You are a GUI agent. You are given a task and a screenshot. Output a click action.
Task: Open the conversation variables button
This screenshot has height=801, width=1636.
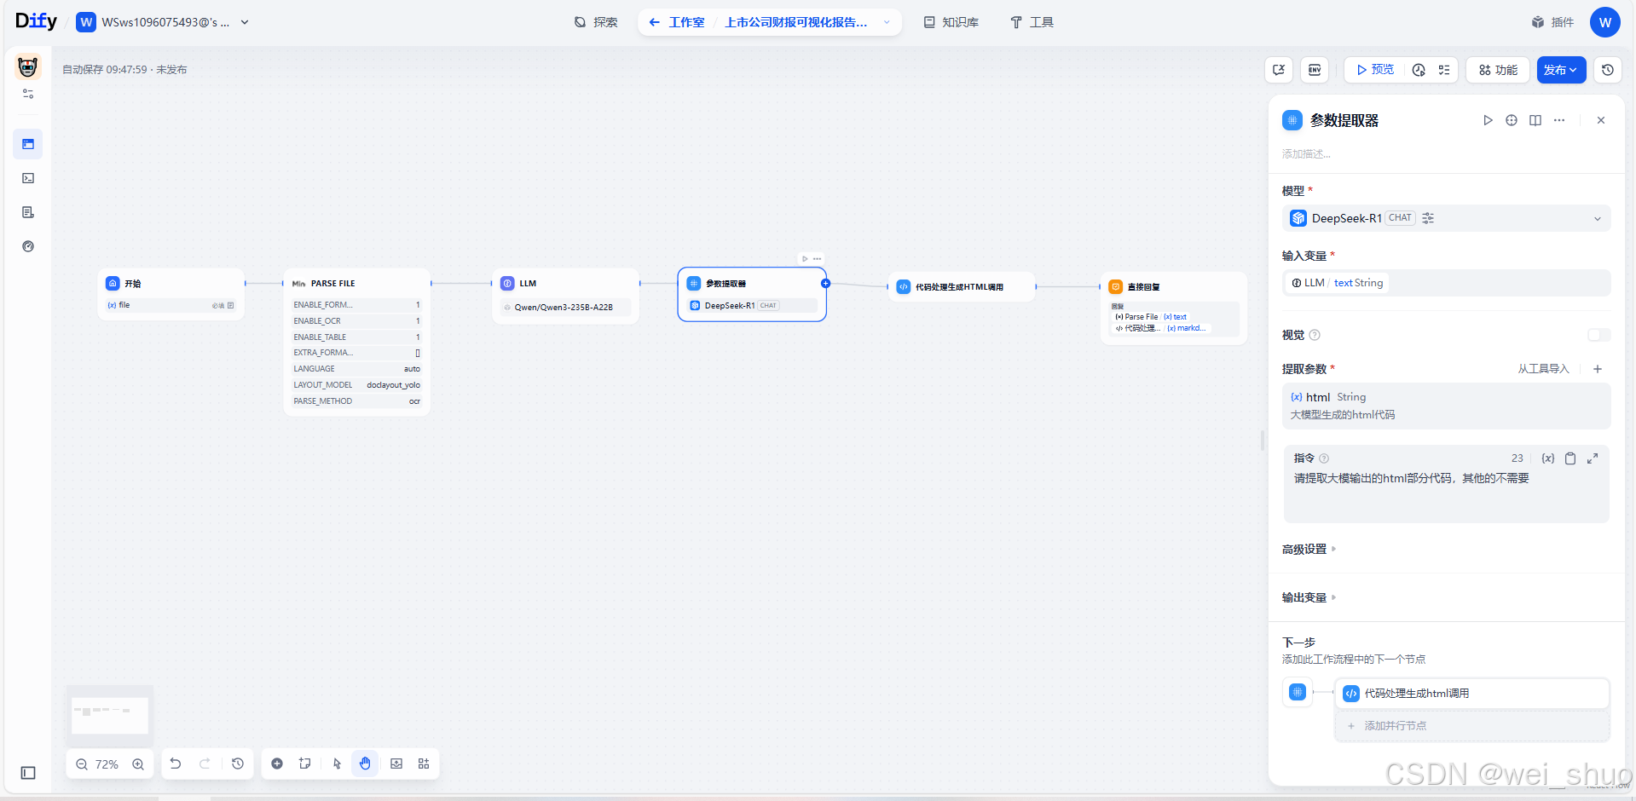click(x=1279, y=70)
